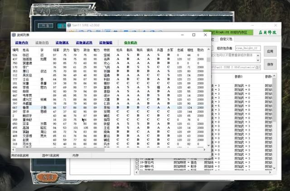This screenshot has width=290, height=191.
Task: Sort by the 武力 column header
Action: (x=66, y=50)
